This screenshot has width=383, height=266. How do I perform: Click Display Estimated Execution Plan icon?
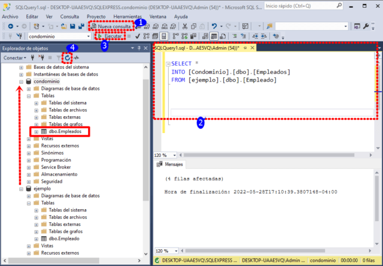tap(146, 37)
